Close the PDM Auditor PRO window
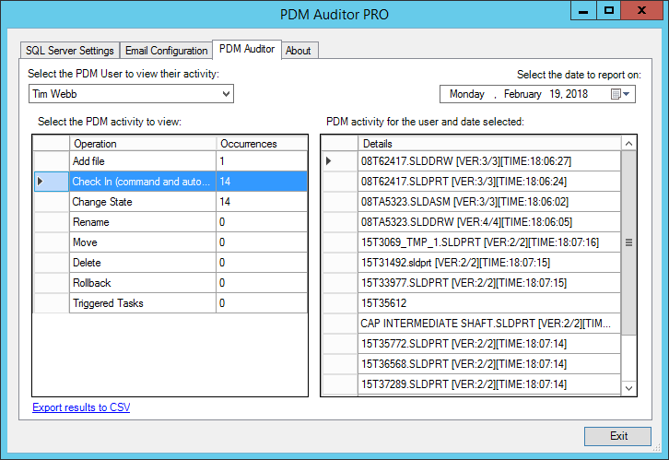Viewport: 669px width, 460px height. tap(641, 11)
